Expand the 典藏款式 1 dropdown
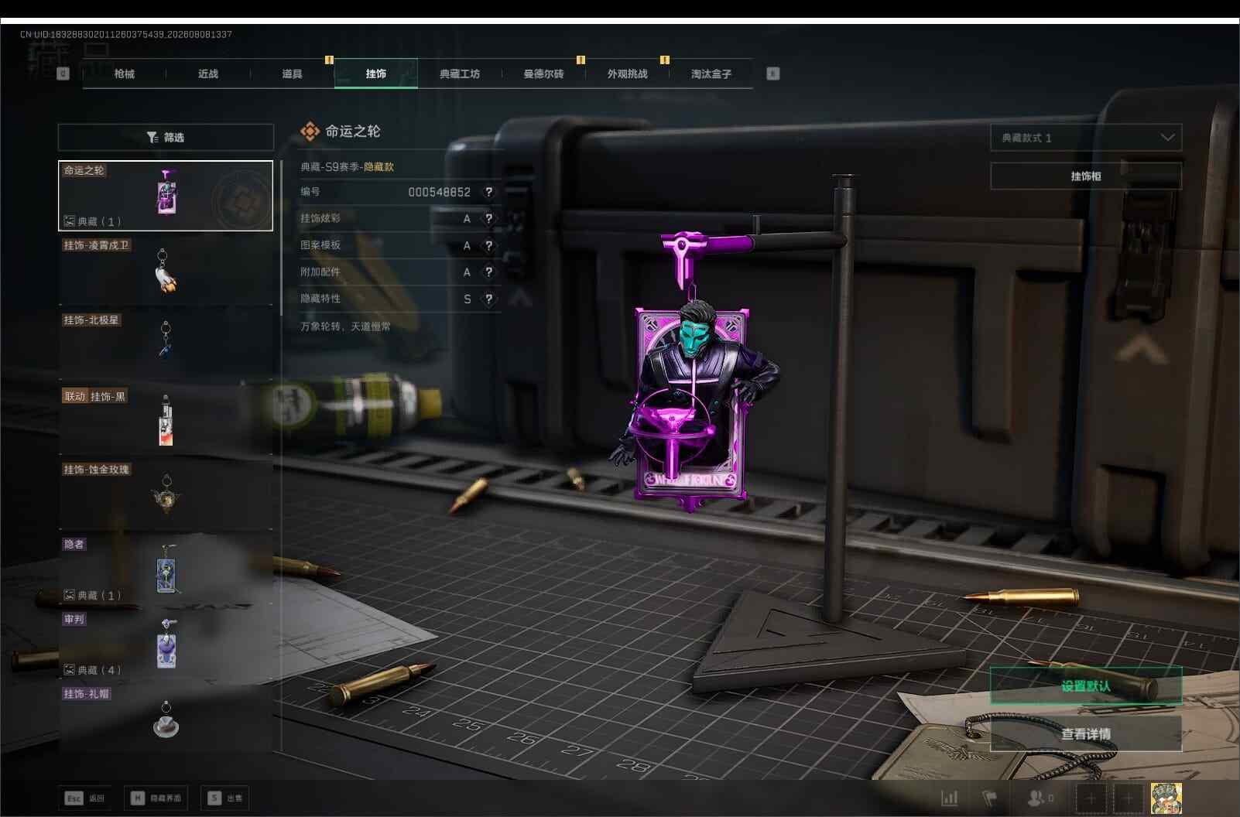Viewport: 1240px width, 817px height. click(x=1086, y=138)
